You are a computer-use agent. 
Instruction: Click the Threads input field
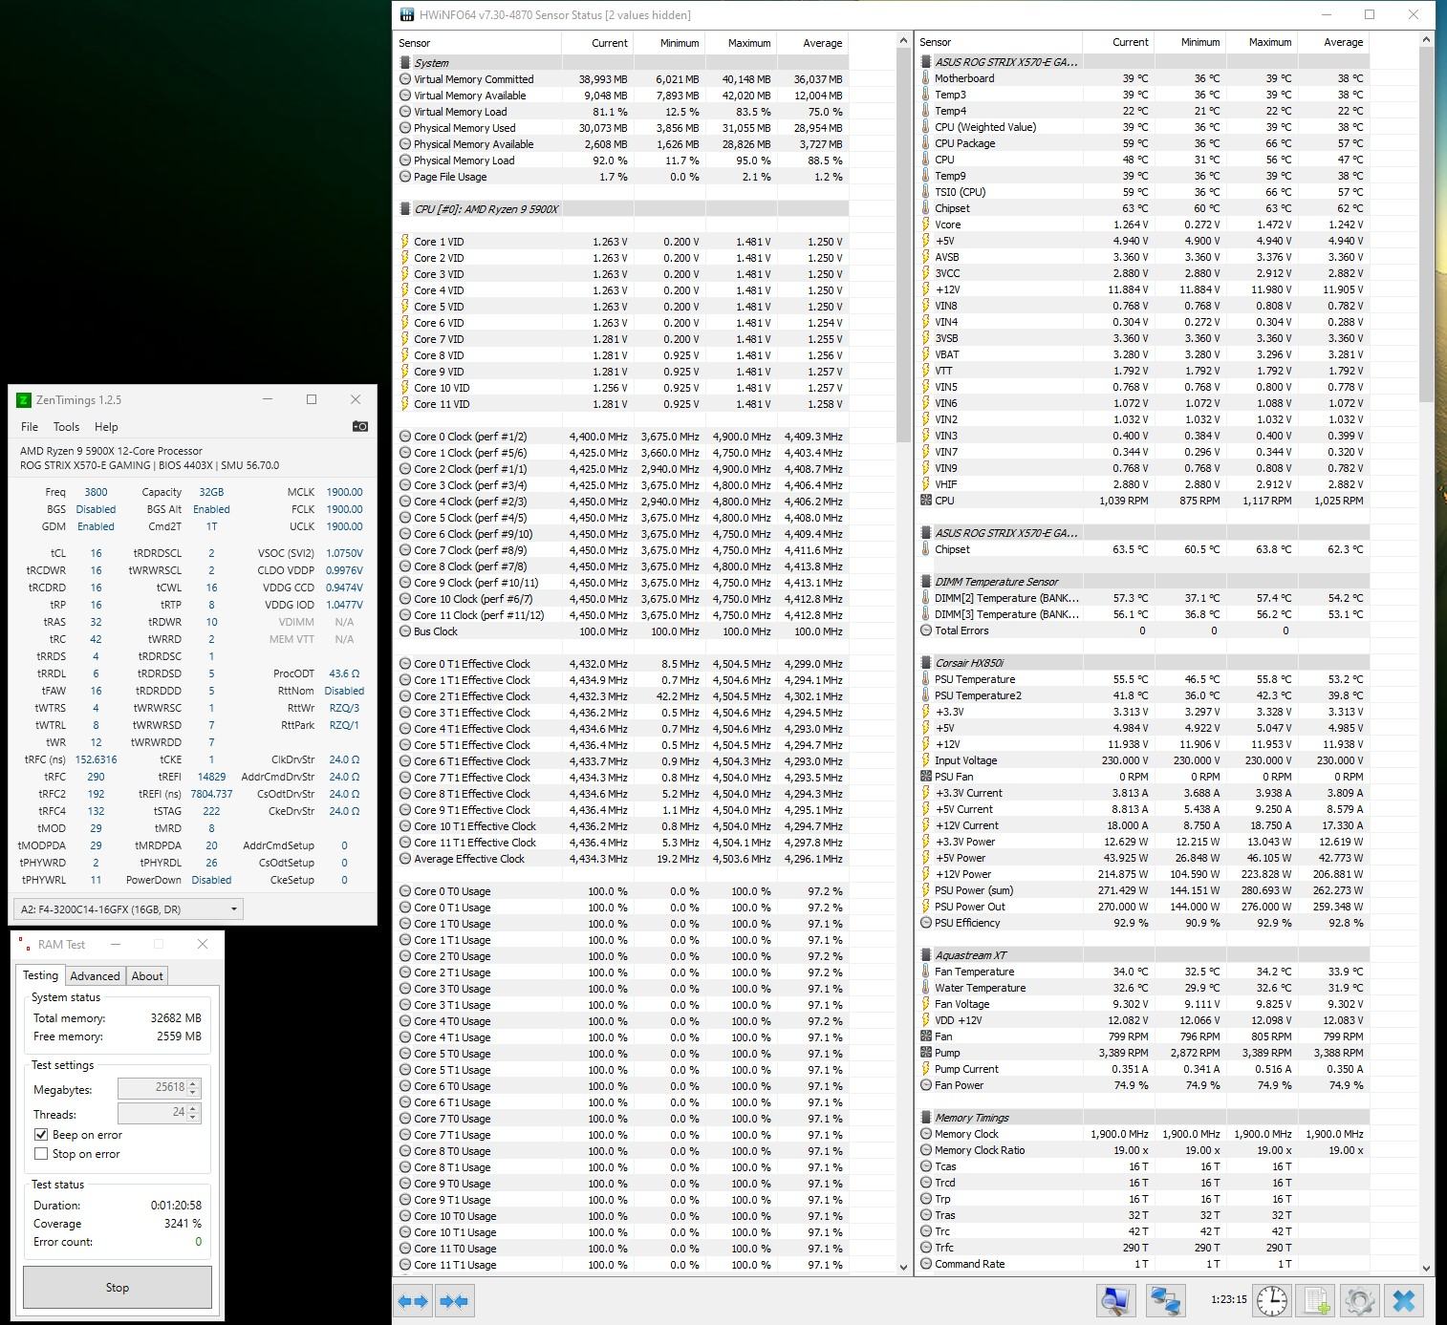tap(153, 1112)
